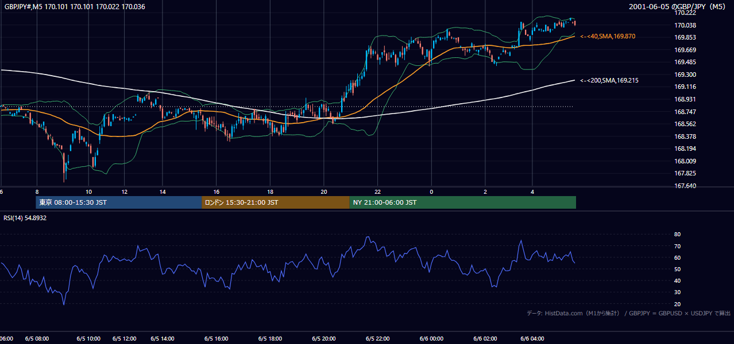Screen dimensions: 734x344
Task: Click price axis value 168.378
Action: [x=685, y=136]
